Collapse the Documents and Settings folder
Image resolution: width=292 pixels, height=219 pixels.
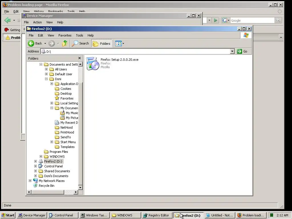[x=41, y=64]
